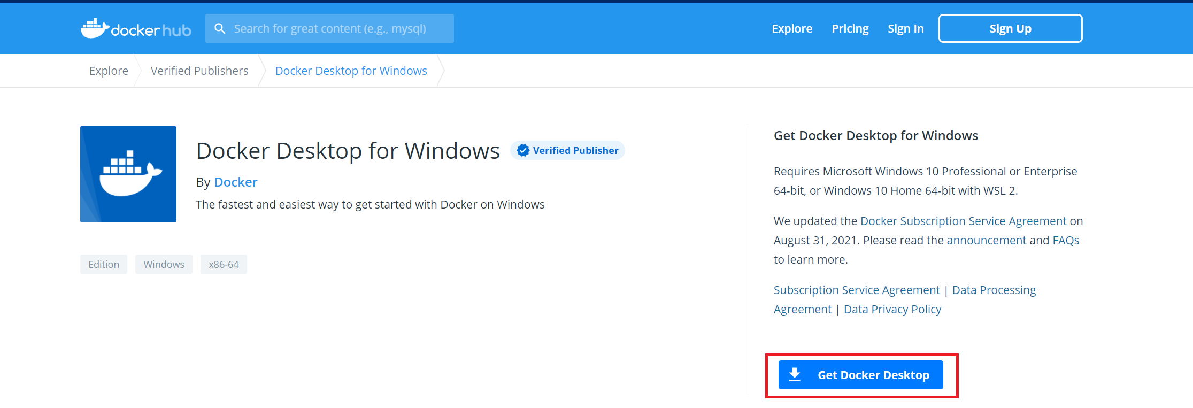1193x408 pixels.
Task: Open the announcement link
Action: pyautogui.click(x=987, y=241)
